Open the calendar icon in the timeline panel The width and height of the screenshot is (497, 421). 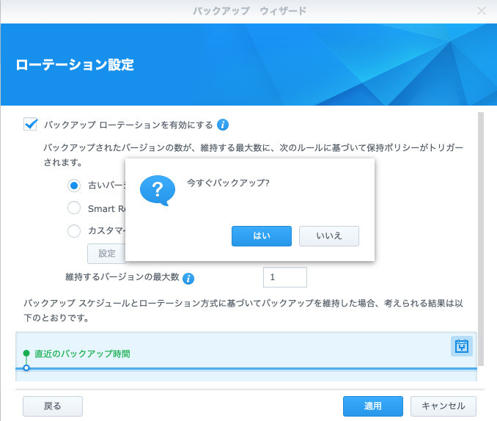point(462,346)
